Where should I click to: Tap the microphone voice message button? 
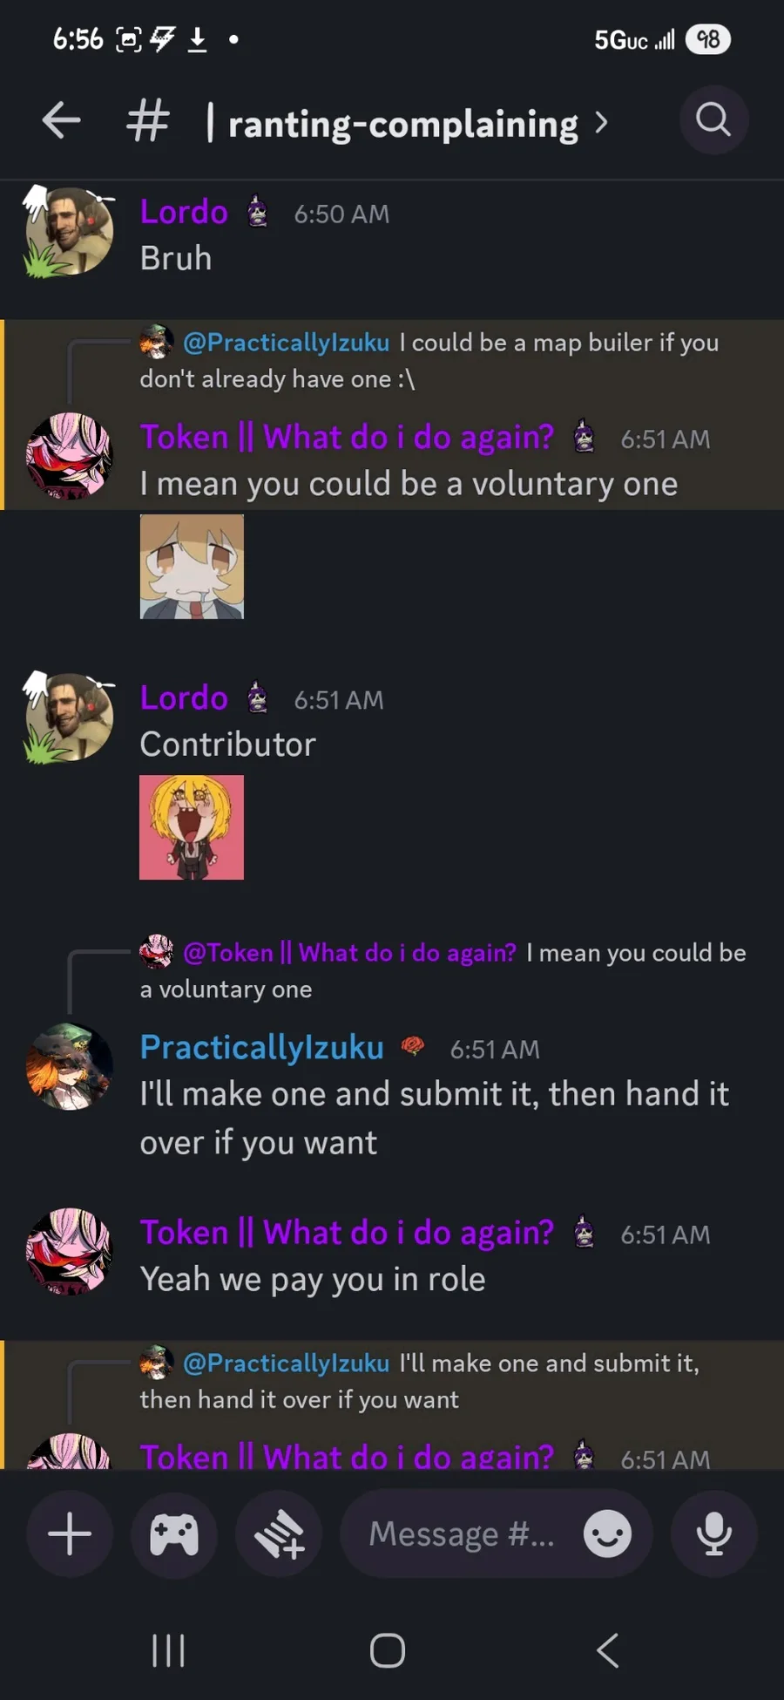714,1533
